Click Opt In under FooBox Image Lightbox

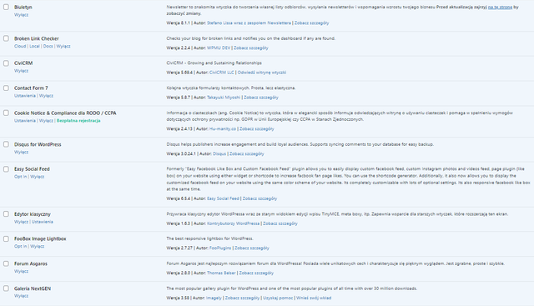click(20, 247)
